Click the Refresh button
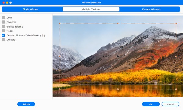This screenshot has width=183, height=110. pyautogui.click(x=26, y=104)
